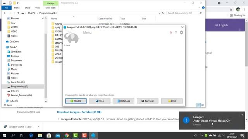Open Database button in Laragon
248x139 pixels.
click(x=124, y=101)
